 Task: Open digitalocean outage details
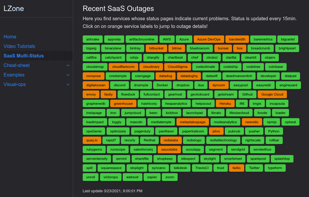tap(96, 85)
